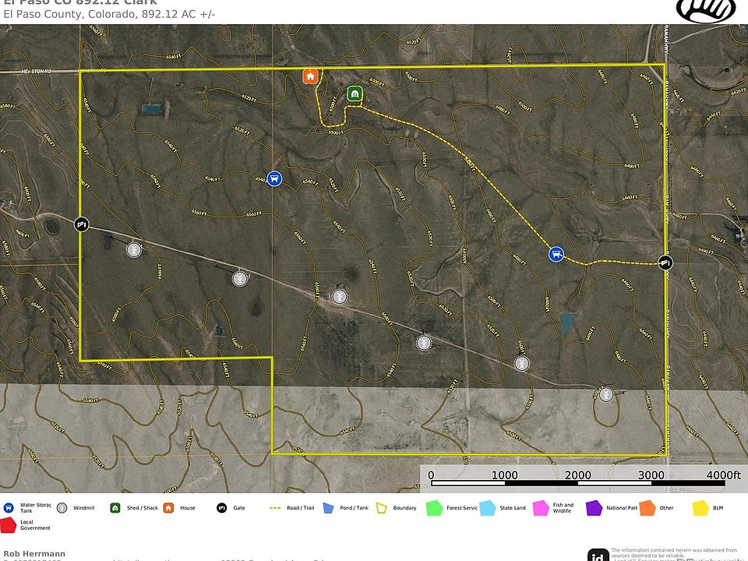This screenshot has width=748, height=561.
Task: Click the paw logo in the header
Action: 704,9
